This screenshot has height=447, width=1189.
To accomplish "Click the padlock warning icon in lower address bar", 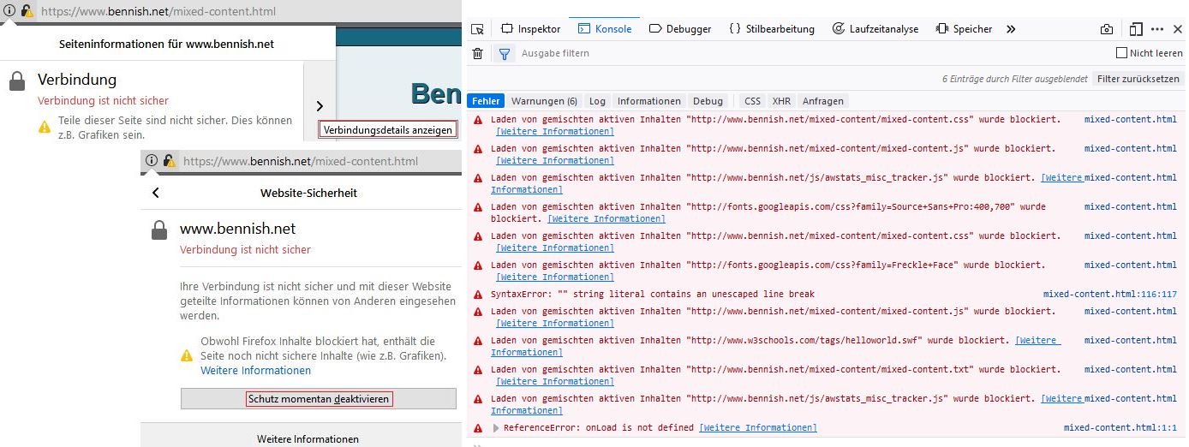I will click(x=169, y=161).
